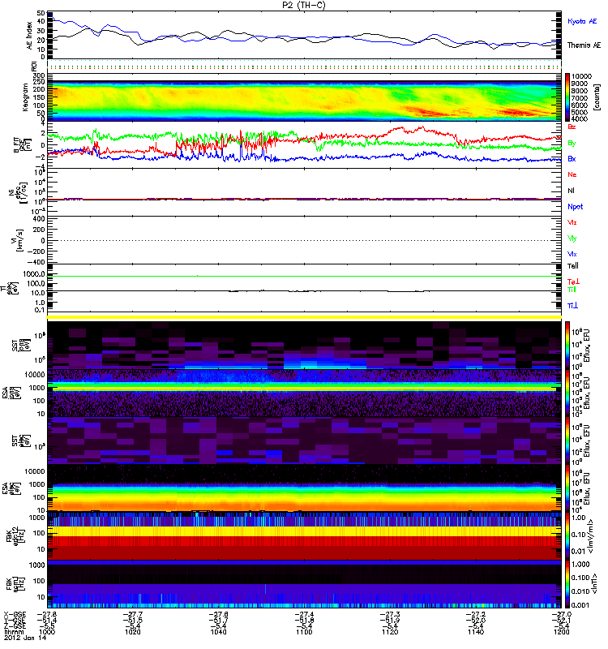The image size is (608, 649).
Task: Click the '1200' time axis label
Action: (562, 632)
